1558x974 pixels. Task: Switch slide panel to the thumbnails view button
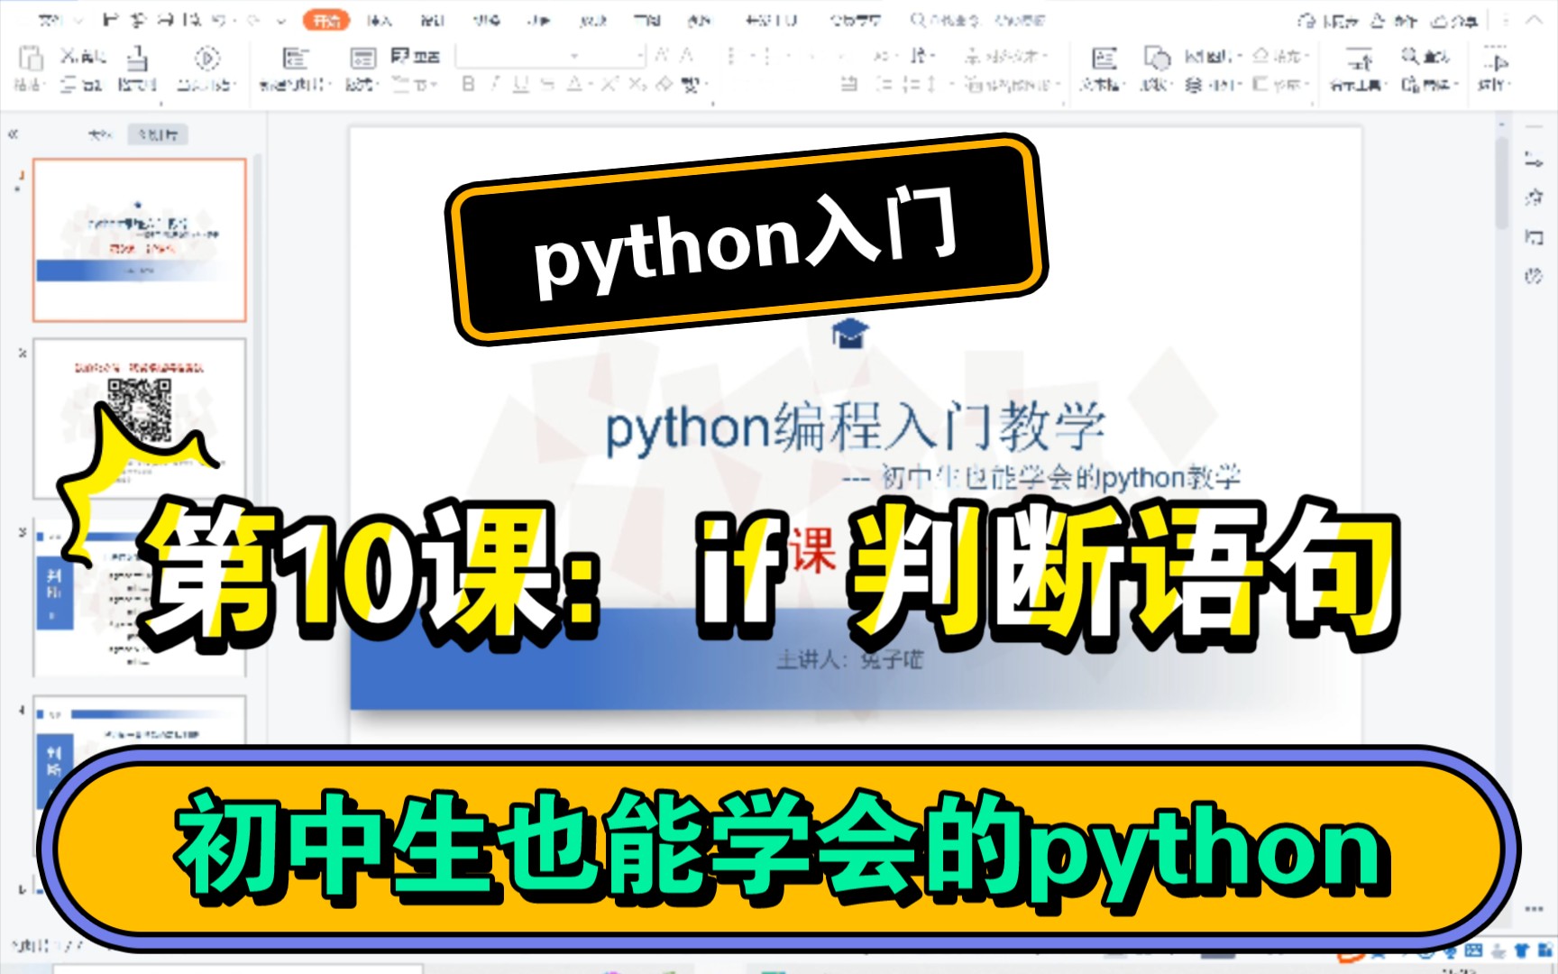(158, 134)
